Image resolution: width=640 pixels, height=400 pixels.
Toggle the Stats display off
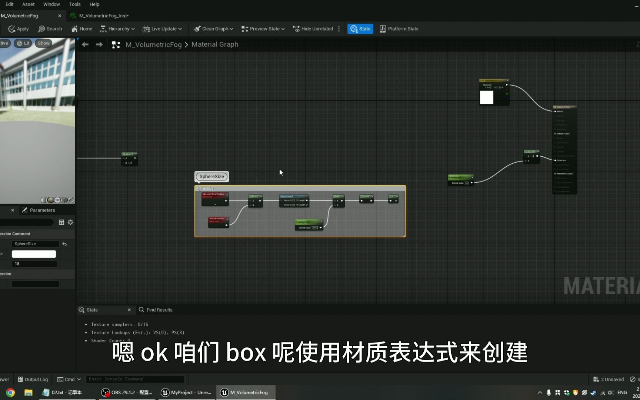(x=360, y=29)
